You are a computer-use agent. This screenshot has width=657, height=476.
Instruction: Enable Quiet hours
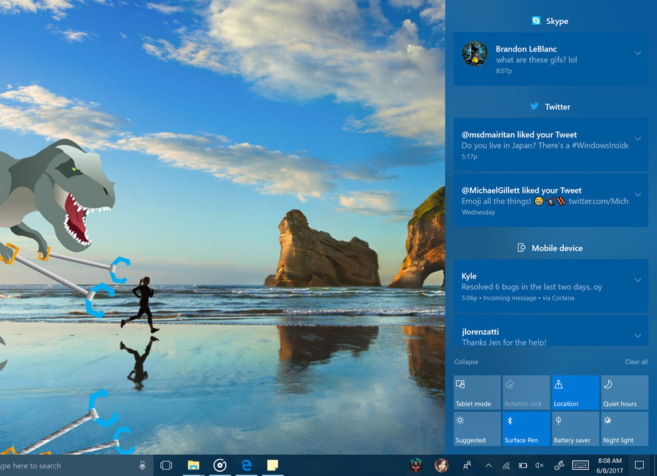[x=624, y=392]
